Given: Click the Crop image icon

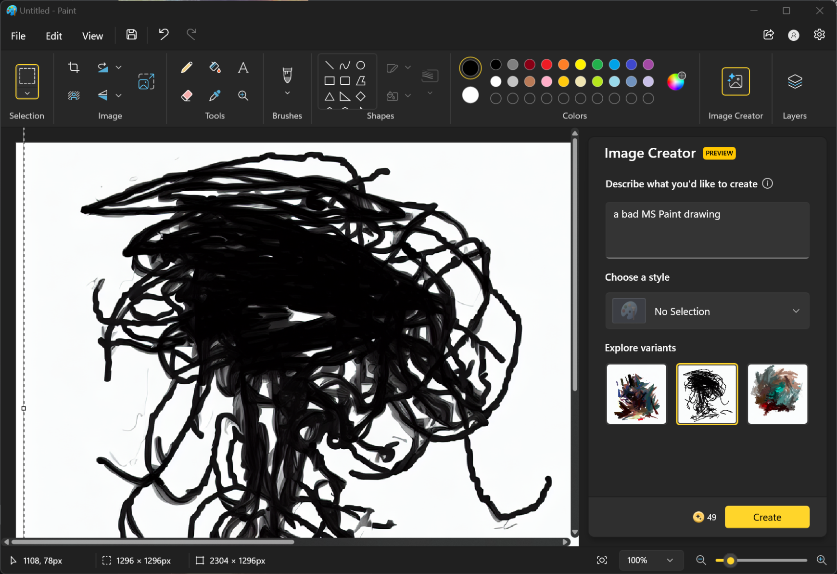Looking at the screenshot, I should point(74,67).
